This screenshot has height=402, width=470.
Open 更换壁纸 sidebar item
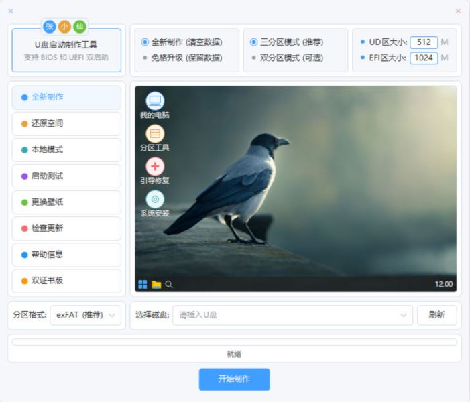(x=66, y=202)
